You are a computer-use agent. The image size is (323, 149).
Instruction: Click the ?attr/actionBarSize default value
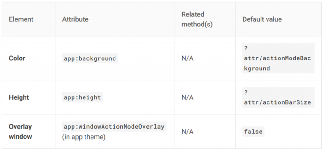[278, 102]
